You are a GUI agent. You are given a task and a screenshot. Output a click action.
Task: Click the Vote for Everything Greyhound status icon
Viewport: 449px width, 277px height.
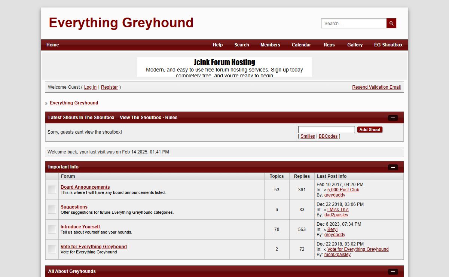(52, 249)
